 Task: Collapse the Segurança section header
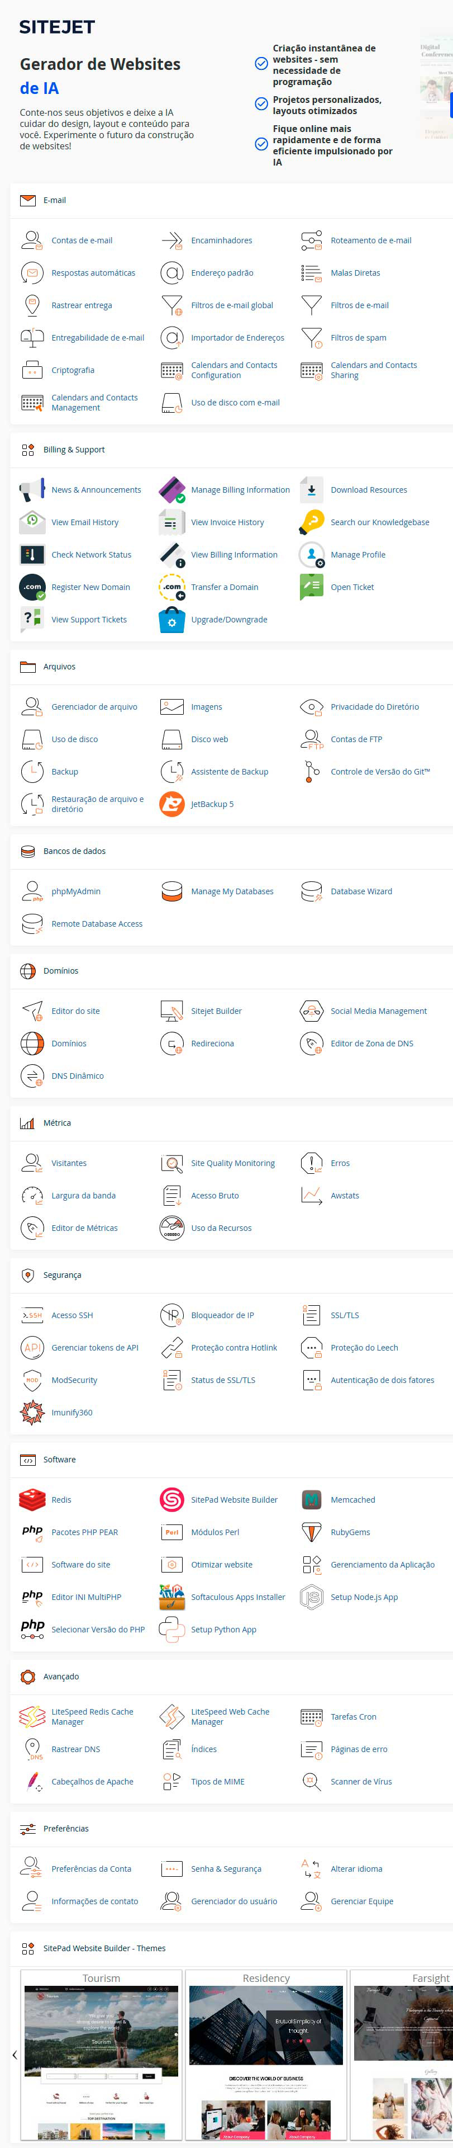click(x=61, y=1275)
